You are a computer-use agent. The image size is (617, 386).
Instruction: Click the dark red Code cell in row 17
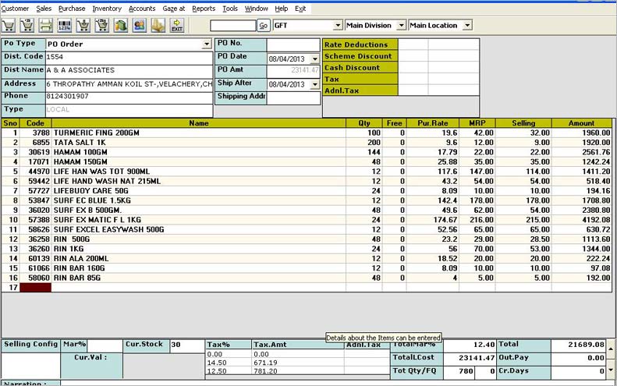[35, 288]
